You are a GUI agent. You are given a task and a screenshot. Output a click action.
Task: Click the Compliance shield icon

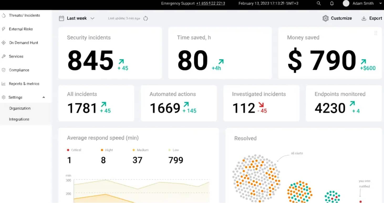click(x=4, y=70)
